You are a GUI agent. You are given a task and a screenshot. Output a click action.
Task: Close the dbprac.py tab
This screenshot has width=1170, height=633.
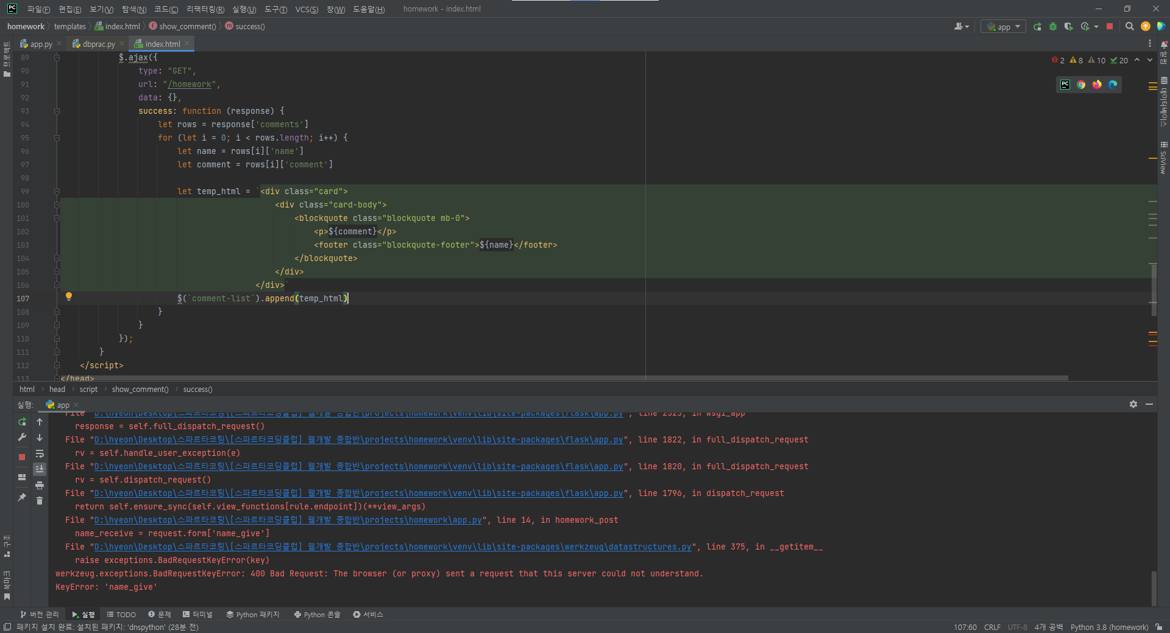tap(122, 44)
